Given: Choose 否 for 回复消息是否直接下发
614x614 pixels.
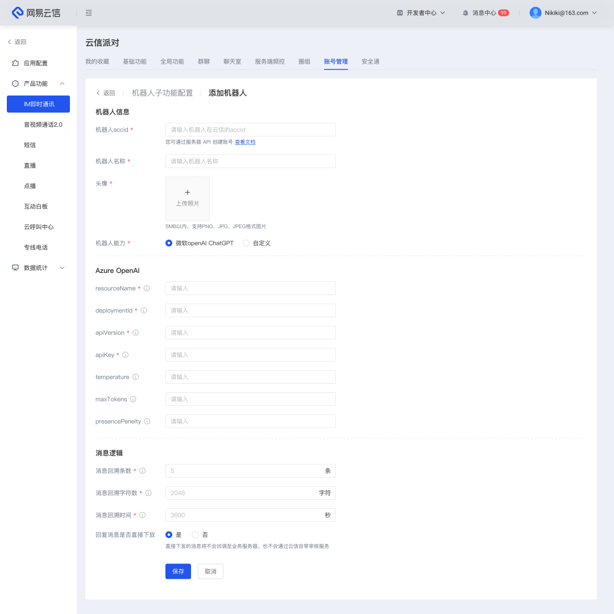Looking at the screenshot, I should [x=196, y=534].
